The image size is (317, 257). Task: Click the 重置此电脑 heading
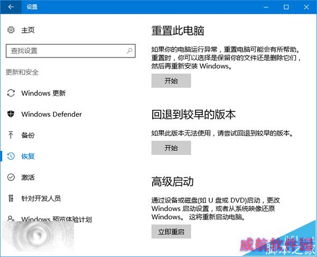point(178,31)
